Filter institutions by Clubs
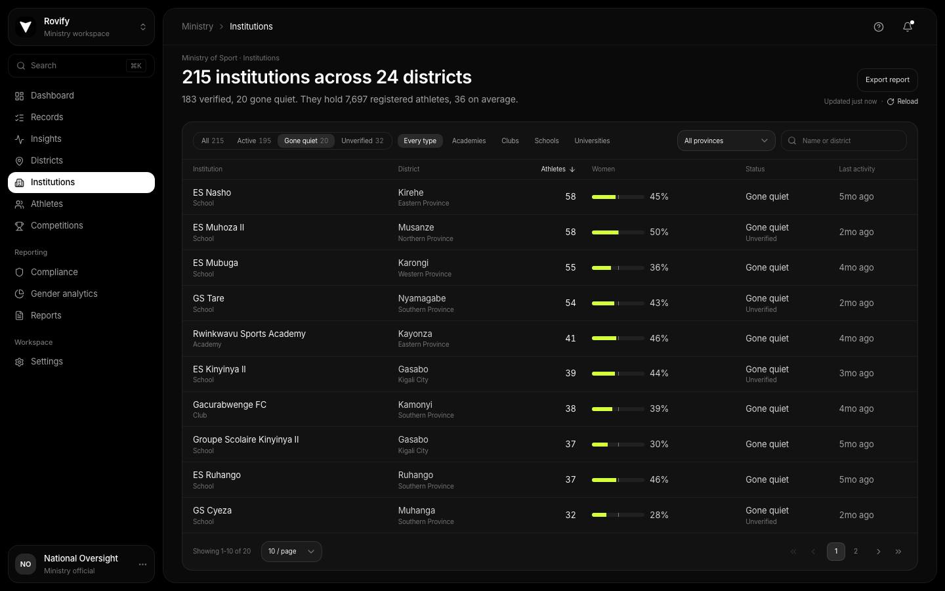Viewport: 945px width, 591px height. (x=510, y=141)
